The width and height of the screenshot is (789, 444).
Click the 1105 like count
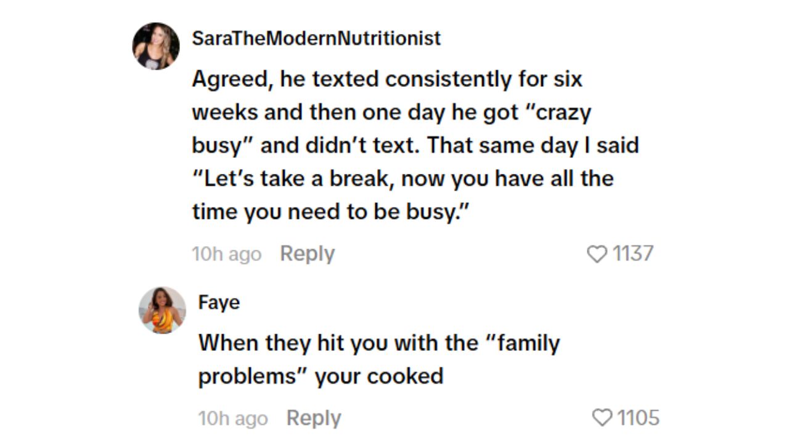[639, 418]
